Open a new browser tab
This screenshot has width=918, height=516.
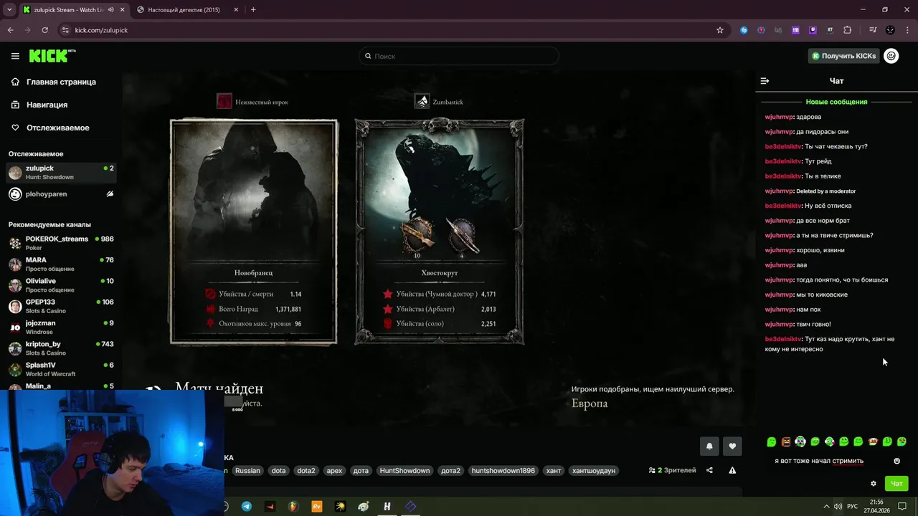pyautogui.click(x=253, y=9)
